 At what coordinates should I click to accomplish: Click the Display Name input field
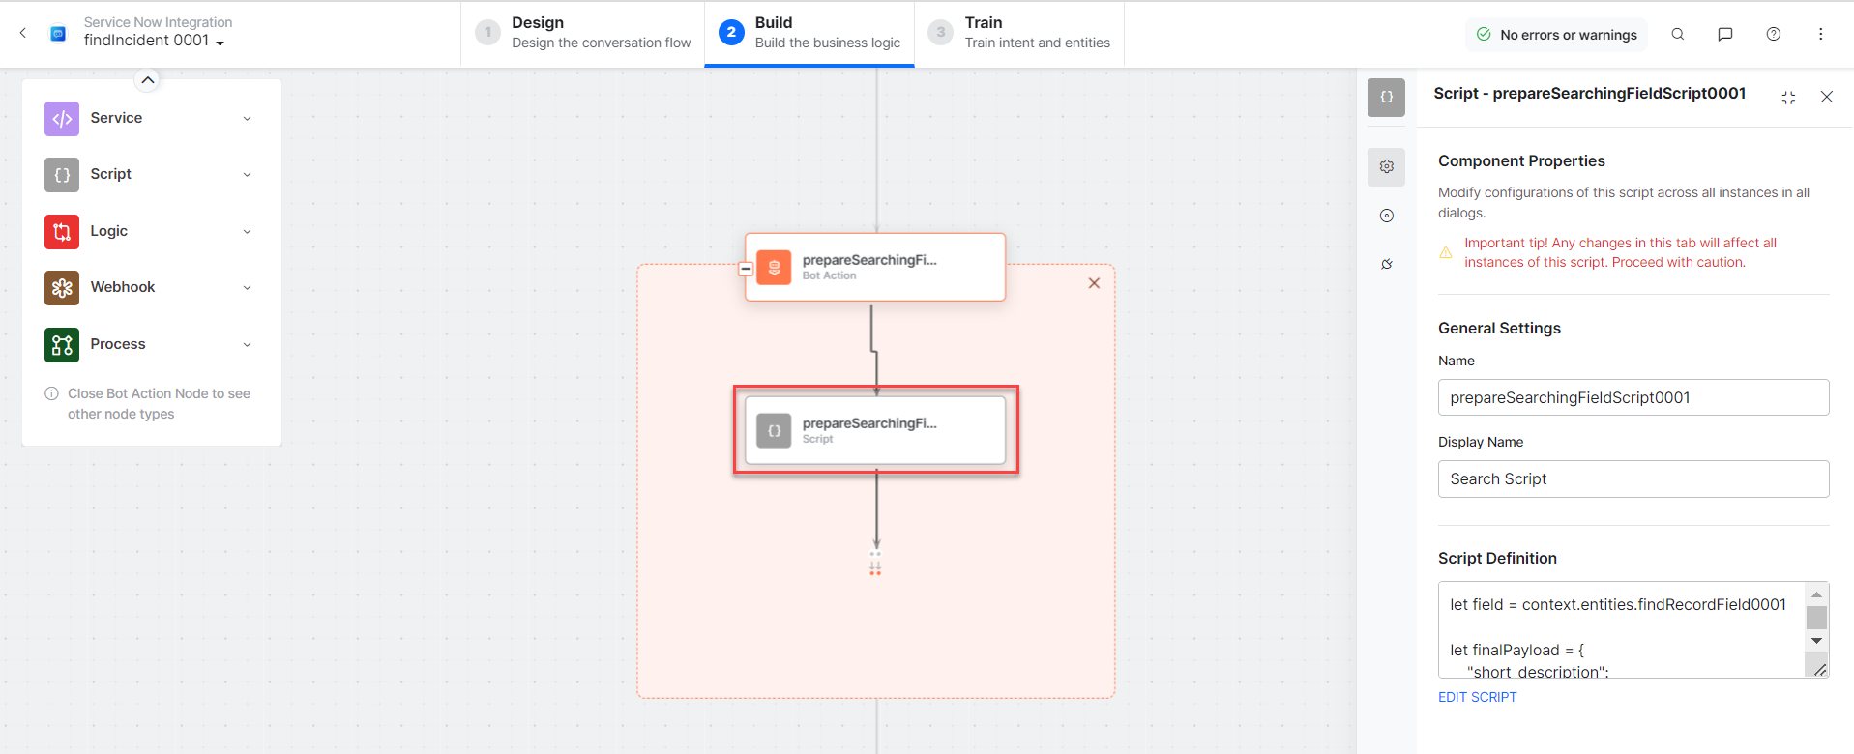pos(1633,478)
